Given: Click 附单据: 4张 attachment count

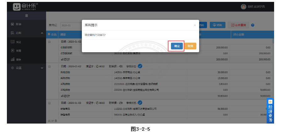Looking at the screenshot, I should coord(116,66).
